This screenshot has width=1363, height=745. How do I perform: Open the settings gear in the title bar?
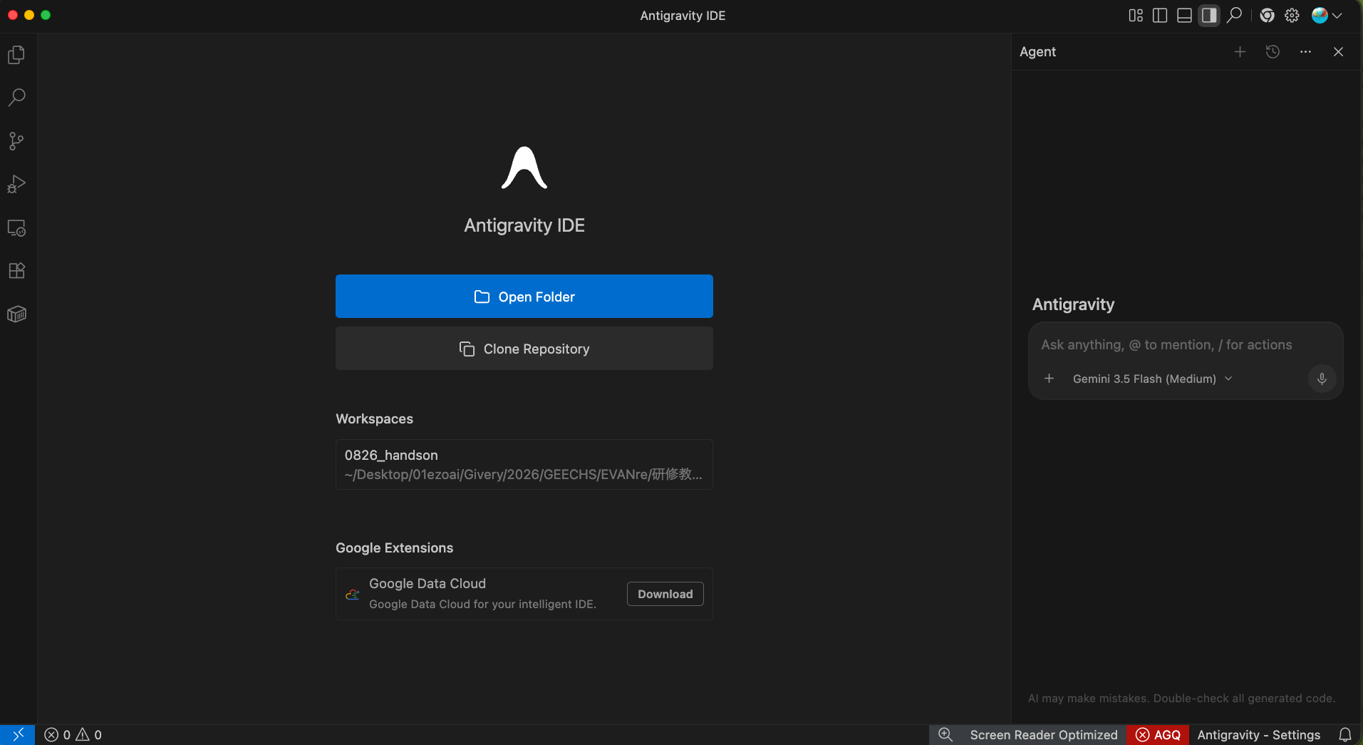pyautogui.click(x=1292, y=16)
